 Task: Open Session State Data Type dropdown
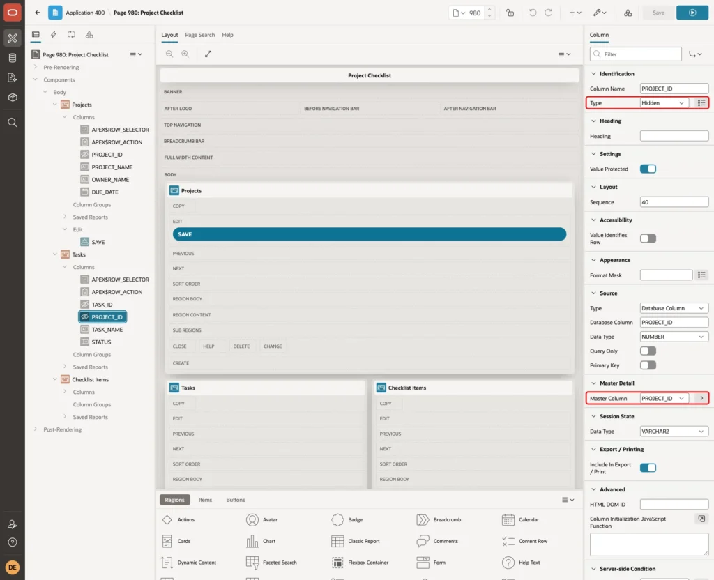tap(674, 431)
